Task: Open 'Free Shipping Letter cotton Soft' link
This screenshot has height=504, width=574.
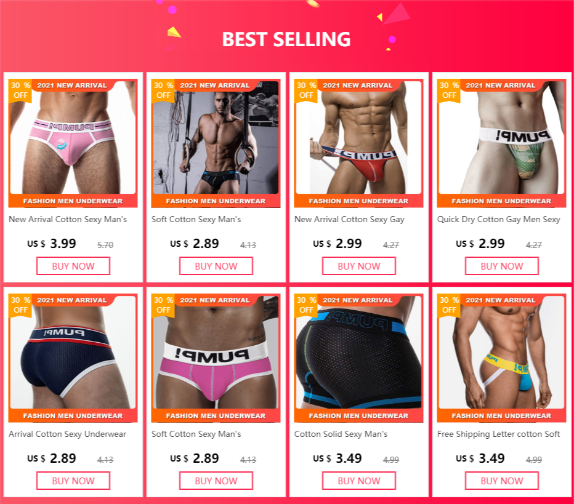Action: [499, 434]
